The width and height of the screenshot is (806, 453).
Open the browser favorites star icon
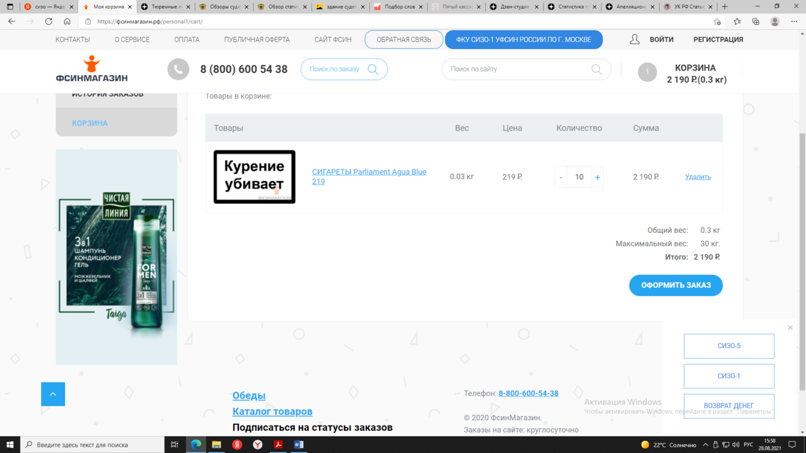[737, 21]
